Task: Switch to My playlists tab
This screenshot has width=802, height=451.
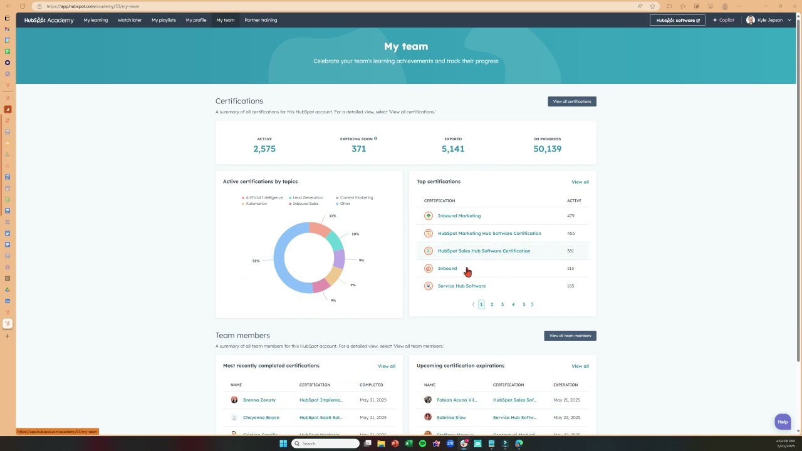Action: tap(164, 20)
